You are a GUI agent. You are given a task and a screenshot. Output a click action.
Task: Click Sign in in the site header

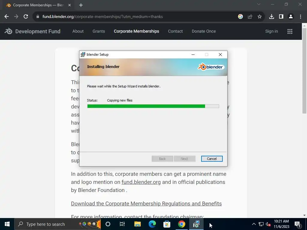[x=272, y=31]
